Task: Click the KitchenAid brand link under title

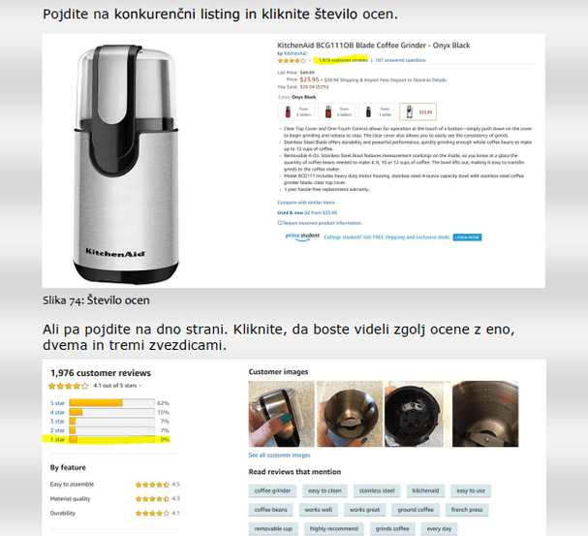Action: tap(295, 53)
